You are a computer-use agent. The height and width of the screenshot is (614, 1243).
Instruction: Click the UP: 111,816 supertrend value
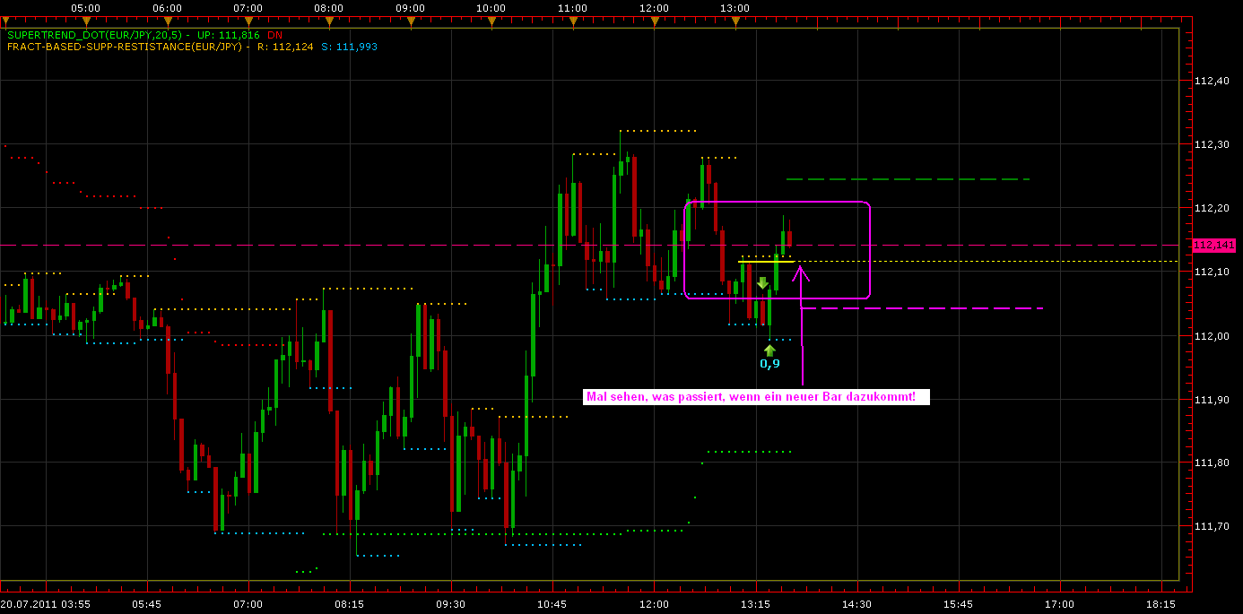[227, 35]
